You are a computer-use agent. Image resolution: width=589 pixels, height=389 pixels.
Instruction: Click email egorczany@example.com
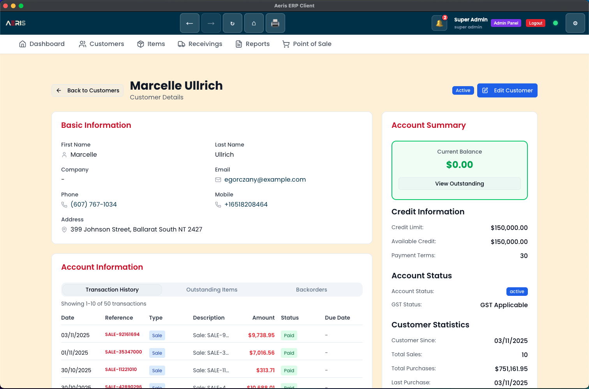pos(265,180)
